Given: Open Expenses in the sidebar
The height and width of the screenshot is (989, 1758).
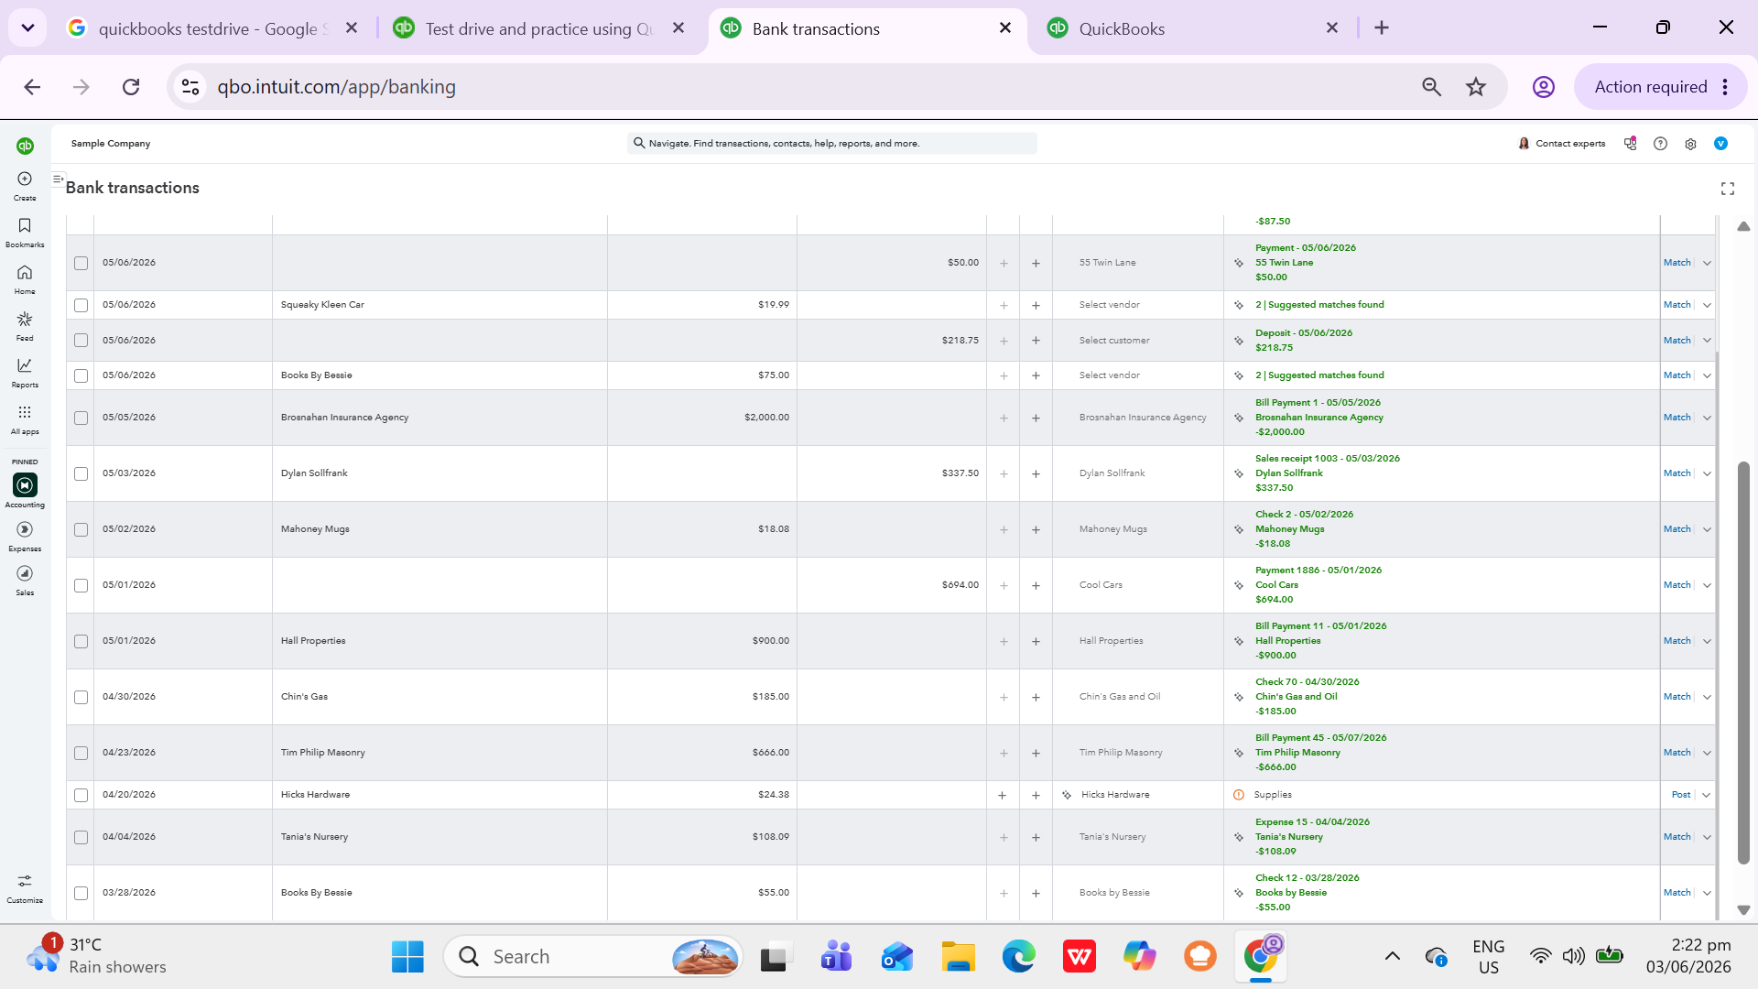Looking at the screenshot, I should (x=25, y=536).
